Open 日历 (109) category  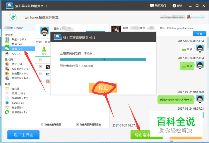pyautogui.click(x=18, y=93)
